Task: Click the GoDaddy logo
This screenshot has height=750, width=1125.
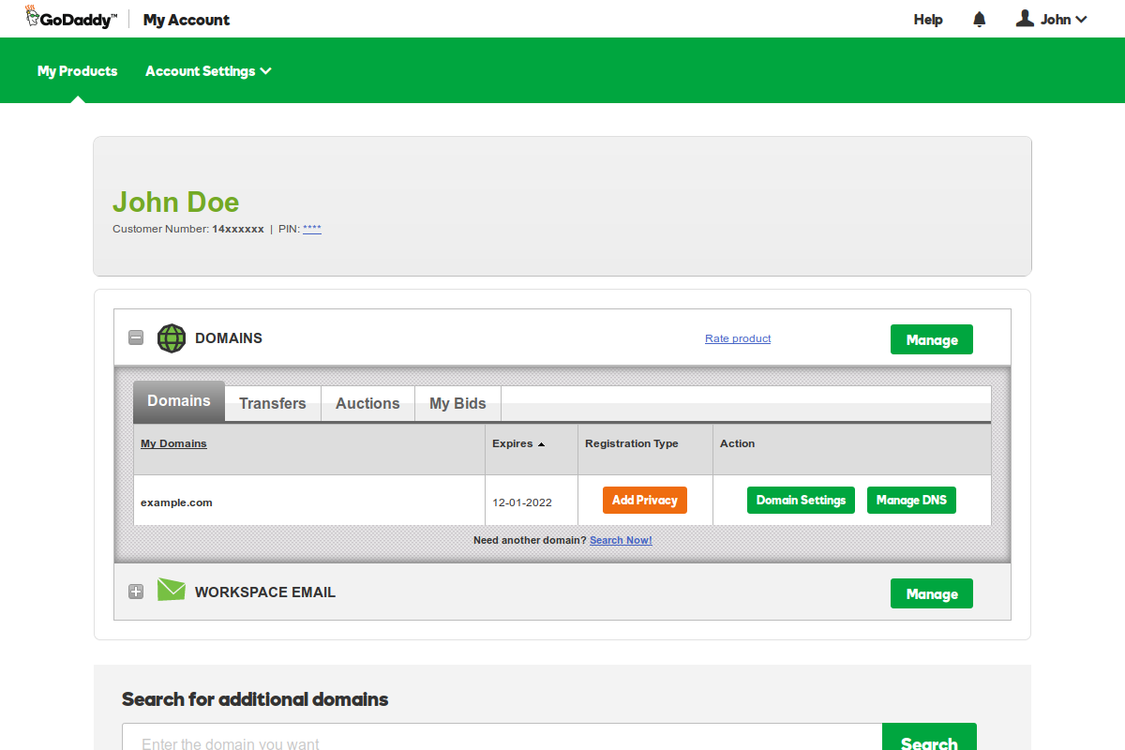Action: click(71, 18)
